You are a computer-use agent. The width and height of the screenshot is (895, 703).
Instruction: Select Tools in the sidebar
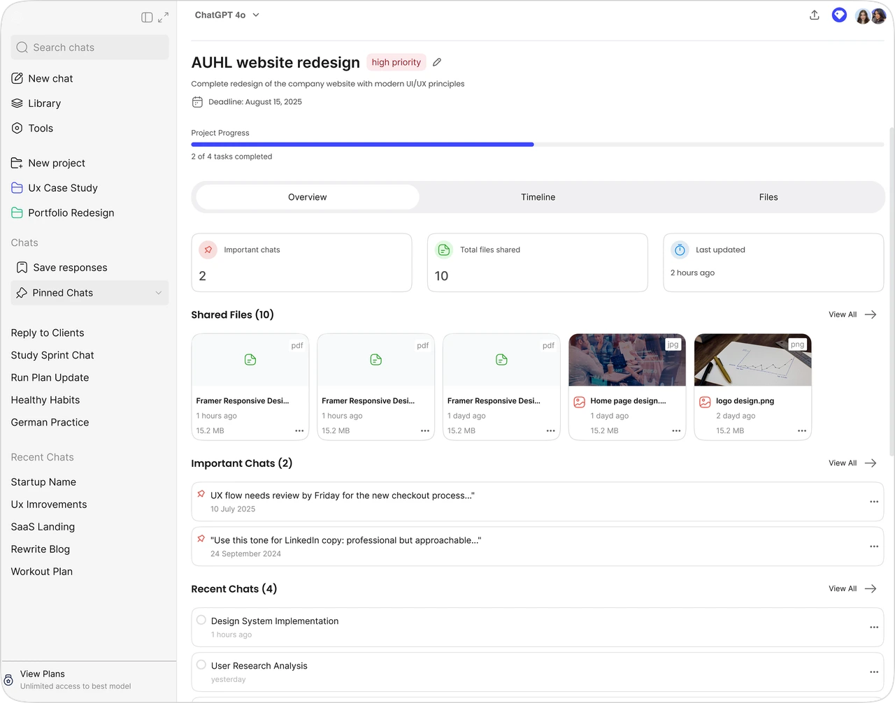[x=40, y=128]
